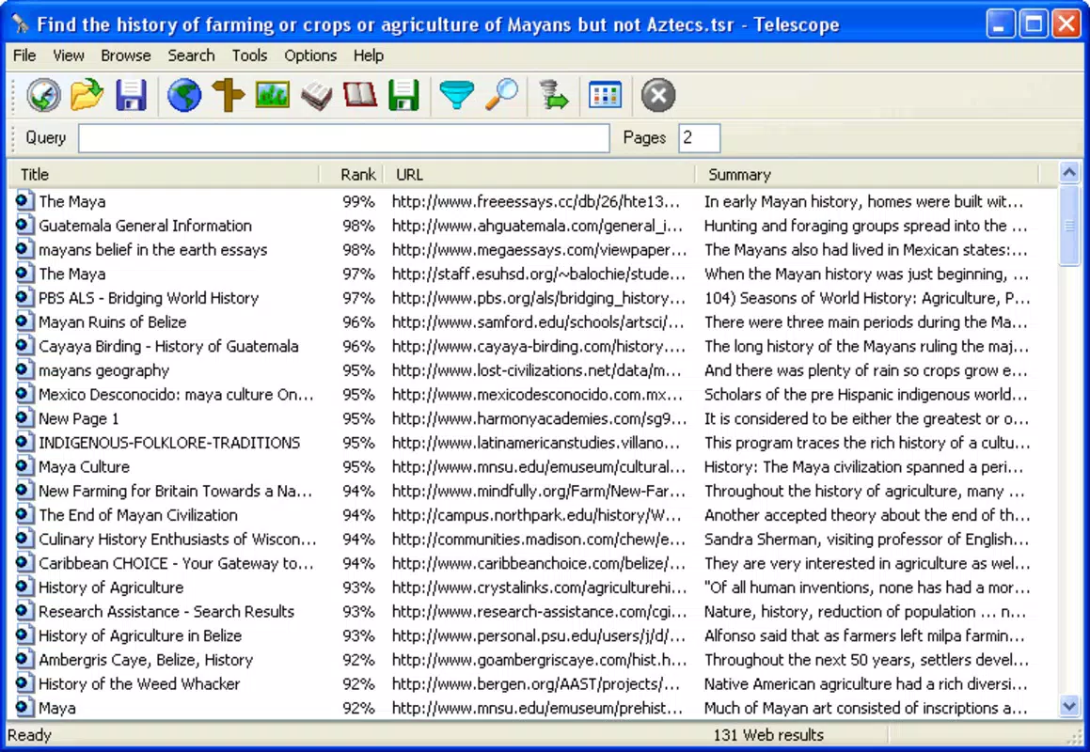Viewport: 1090px width, 752px height.
Task: Click summary 'Alfonso said that as farmers…'
Action: click(x=867, y=635)
